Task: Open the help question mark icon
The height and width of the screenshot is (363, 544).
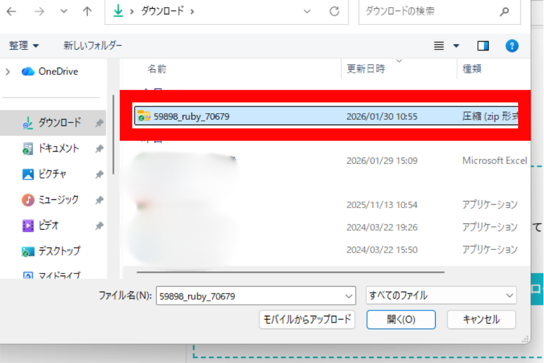Action: pyautogui.click(x=512, y=46)
